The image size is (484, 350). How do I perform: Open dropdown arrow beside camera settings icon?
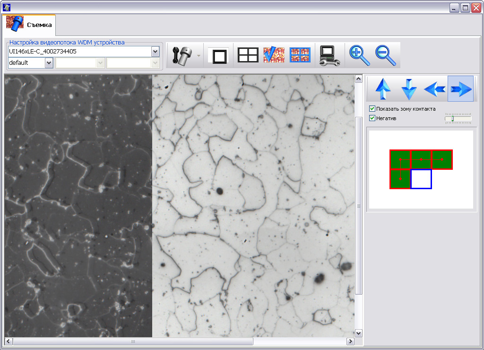pyautogui.click(x=199, y=56)
